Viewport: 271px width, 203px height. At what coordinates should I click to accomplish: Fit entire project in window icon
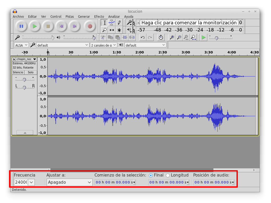(x=193, y=37)
